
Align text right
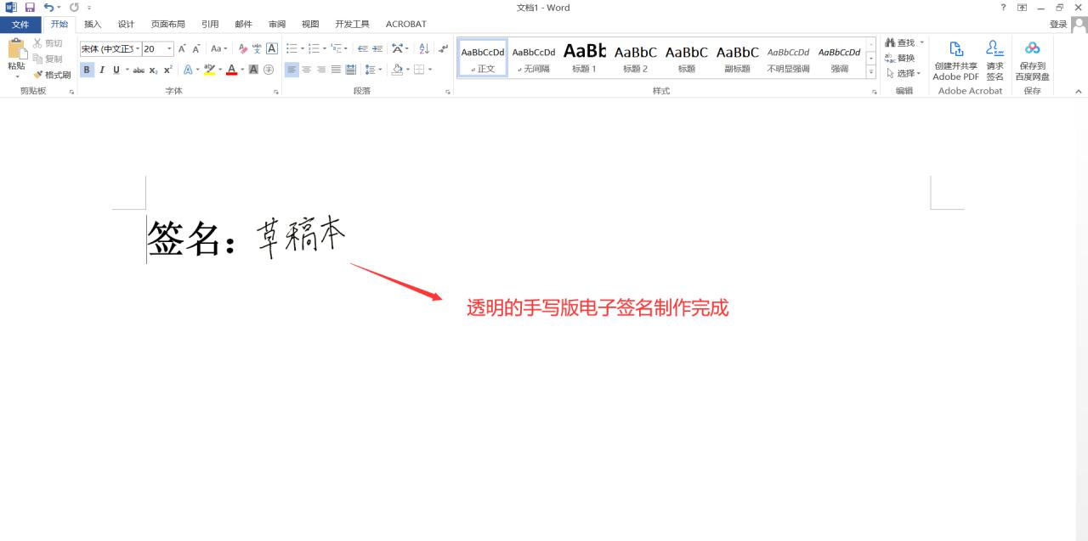pyautogui.click(x=321, y=70)
